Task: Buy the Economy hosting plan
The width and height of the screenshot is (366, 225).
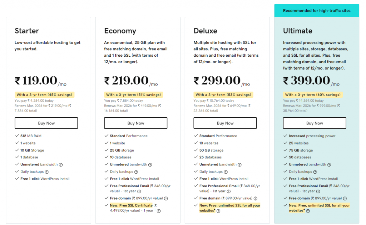Action: [x=135, y=123]
